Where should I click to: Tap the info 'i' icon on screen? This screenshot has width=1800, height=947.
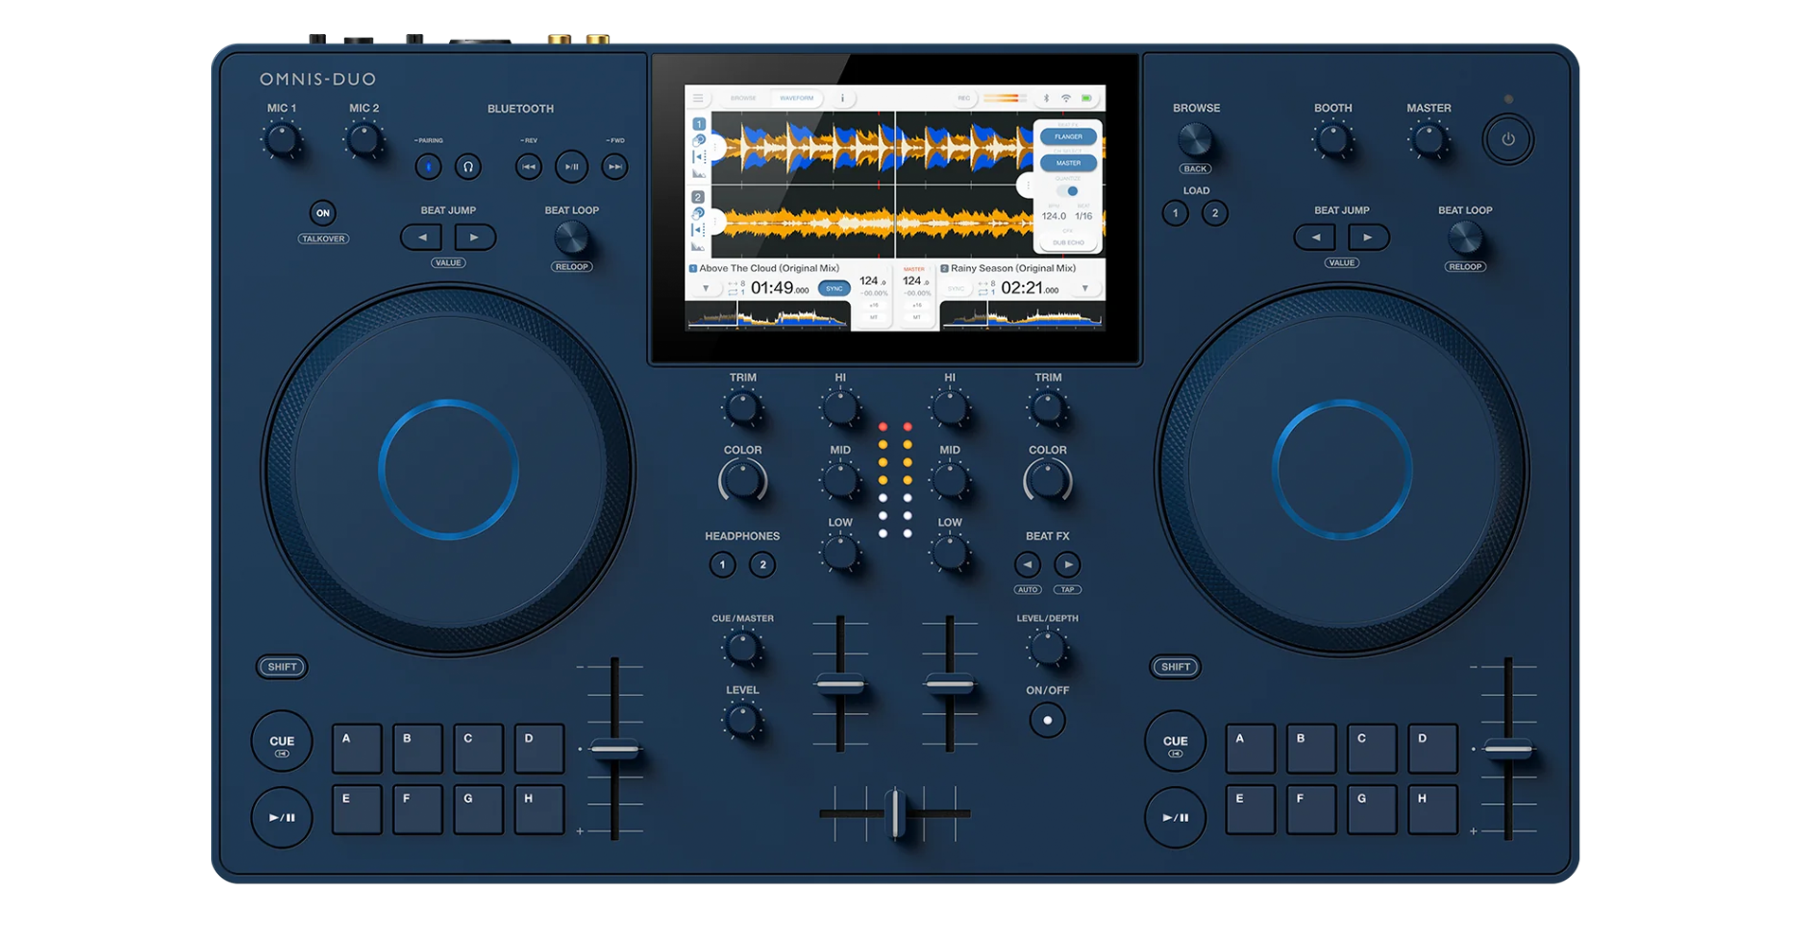(842, 98)
